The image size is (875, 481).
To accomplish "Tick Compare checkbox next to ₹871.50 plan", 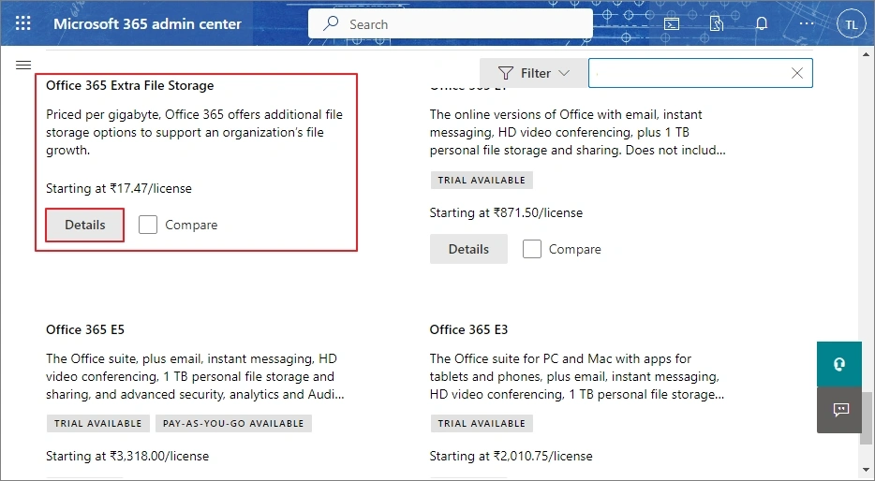I will click(532, 249).
